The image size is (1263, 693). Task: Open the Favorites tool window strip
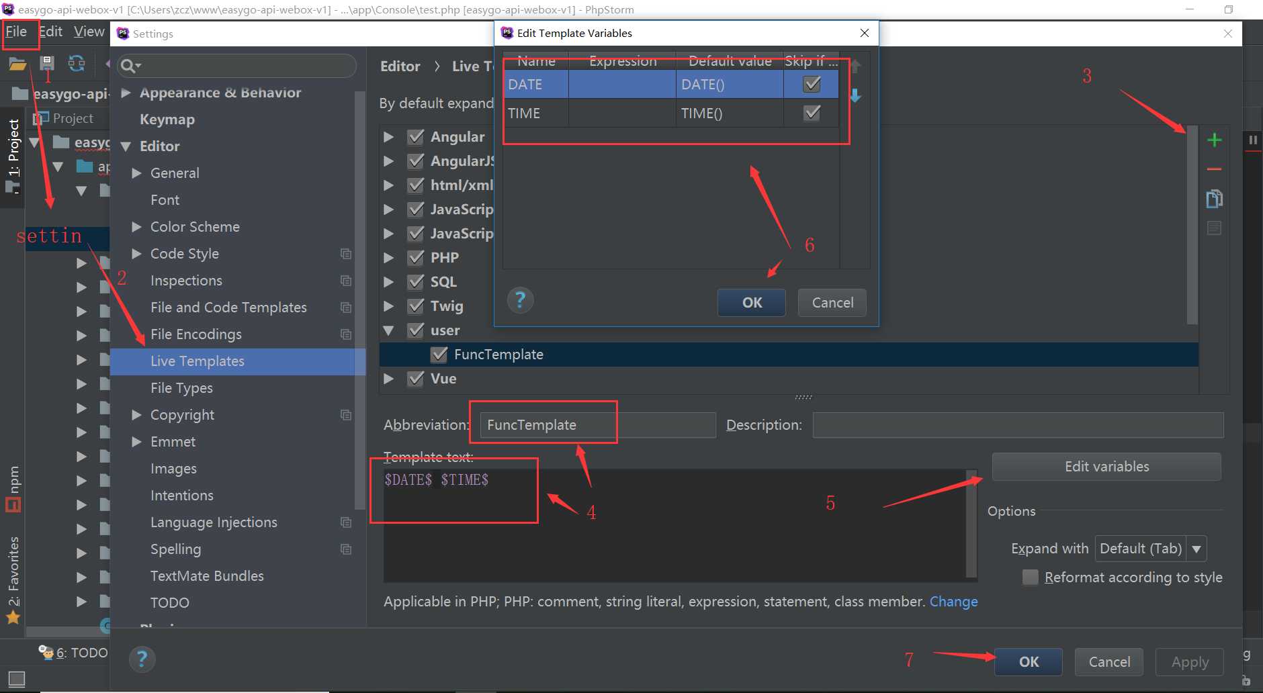(x=13, y=580)
